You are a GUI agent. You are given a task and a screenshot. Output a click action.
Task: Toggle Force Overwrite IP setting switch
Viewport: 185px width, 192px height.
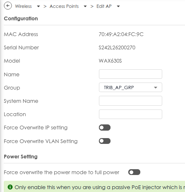coord(105,128)
